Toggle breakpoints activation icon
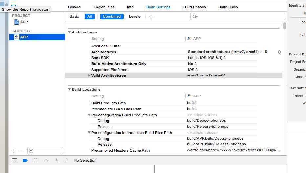This screenshot has height=173, width=306. 25,160
